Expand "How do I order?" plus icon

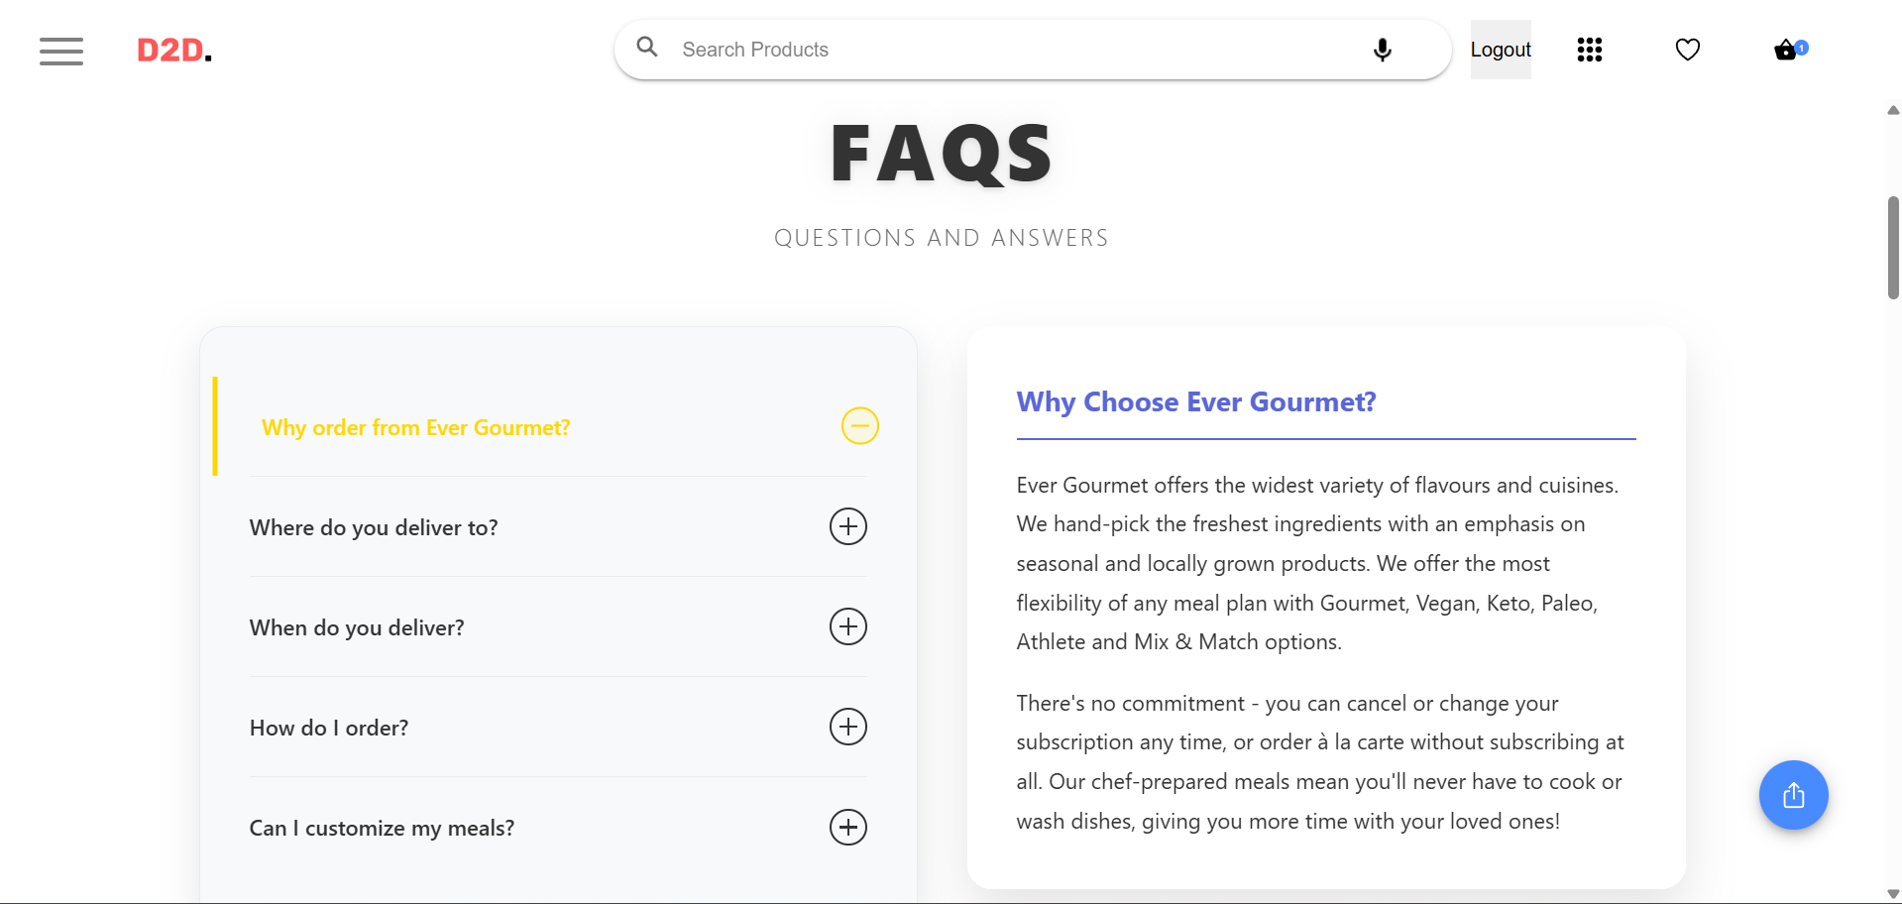coord(848,727)
